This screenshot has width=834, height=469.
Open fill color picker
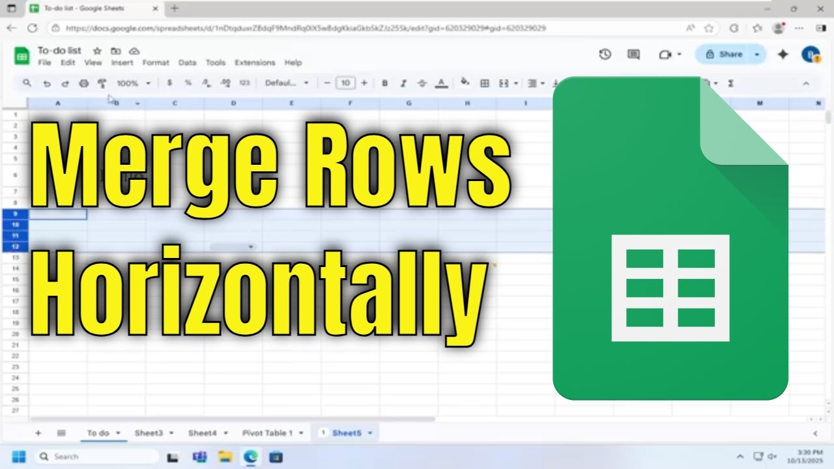(465, 83)
